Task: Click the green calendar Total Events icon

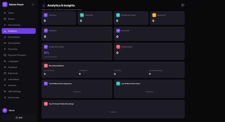Action: tap(82, 15)
